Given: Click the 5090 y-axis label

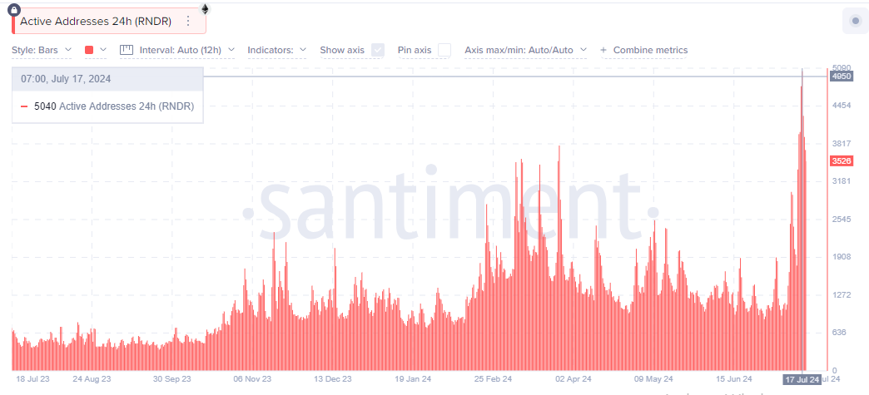Looking at the screenshot, I should click(x=842, y=67).
